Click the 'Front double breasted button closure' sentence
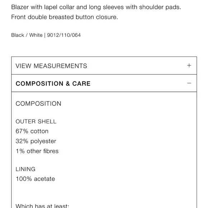 point(65,17)
